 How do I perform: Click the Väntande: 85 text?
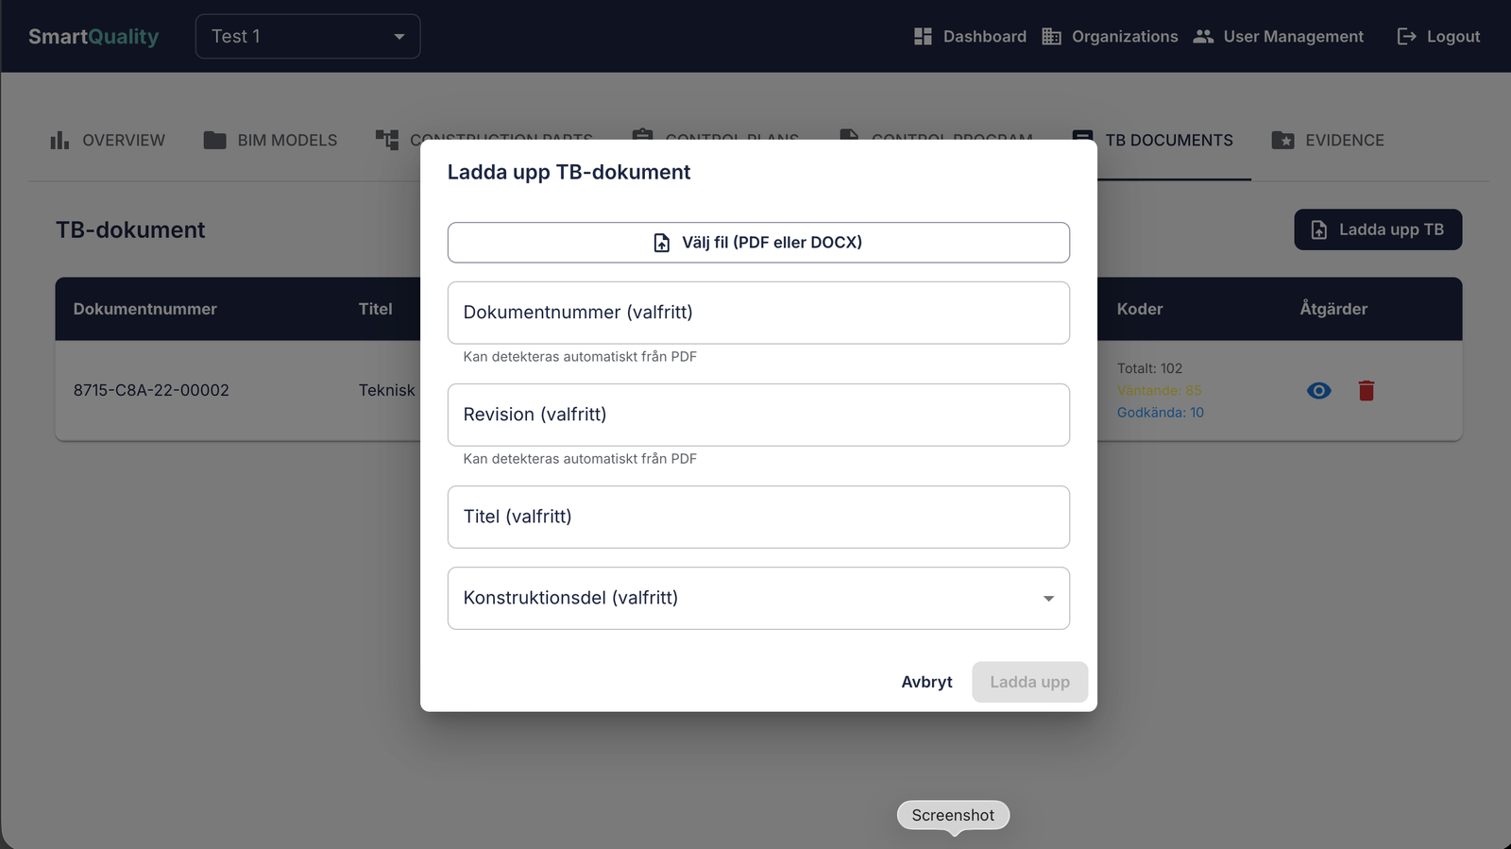click(1159, 390)
